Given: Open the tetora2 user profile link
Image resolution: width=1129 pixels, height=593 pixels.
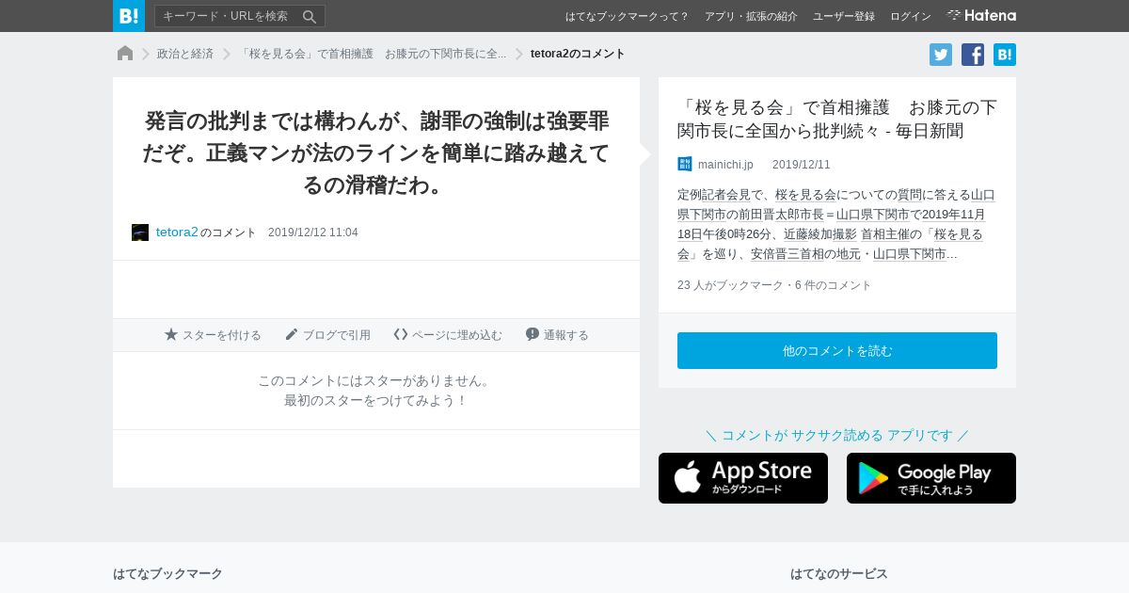Looking at the screenshot, I should [x=177, y=232].
